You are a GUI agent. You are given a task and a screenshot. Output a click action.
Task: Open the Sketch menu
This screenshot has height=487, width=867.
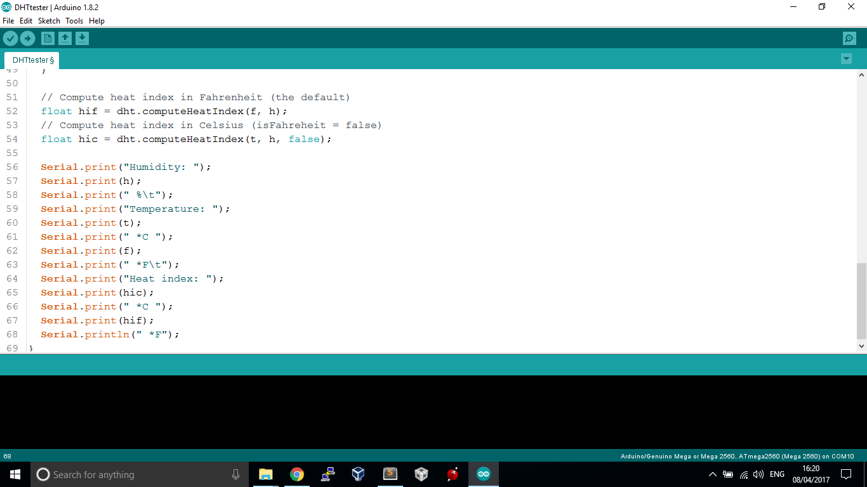49,21
